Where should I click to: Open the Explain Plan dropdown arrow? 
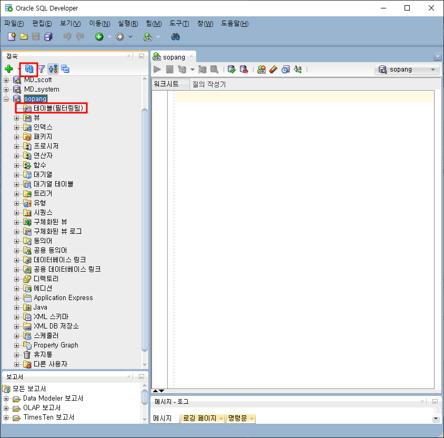(192, 69)
